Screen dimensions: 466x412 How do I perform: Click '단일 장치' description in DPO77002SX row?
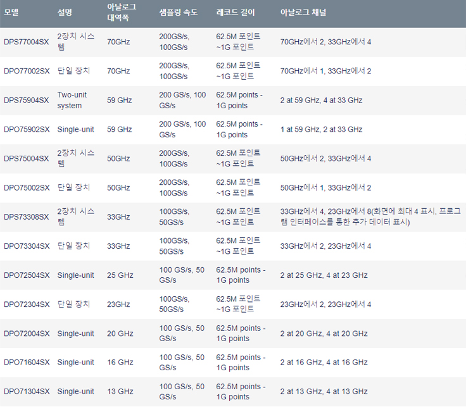[73, 71]
